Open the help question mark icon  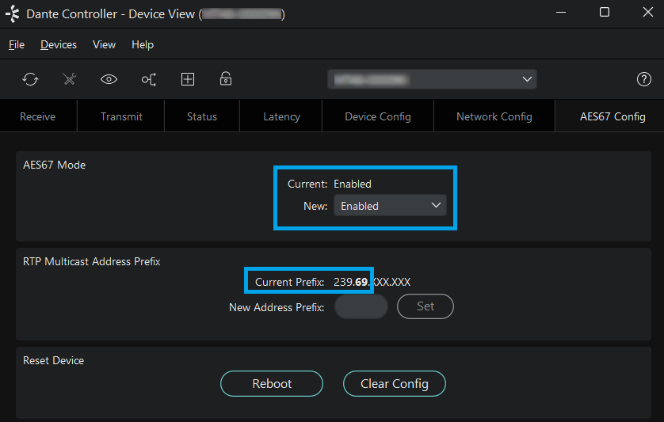(x=643, y=79)
